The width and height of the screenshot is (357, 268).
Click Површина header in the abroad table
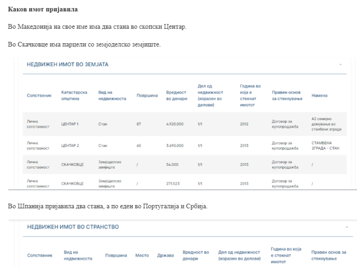tap(116, 255)
